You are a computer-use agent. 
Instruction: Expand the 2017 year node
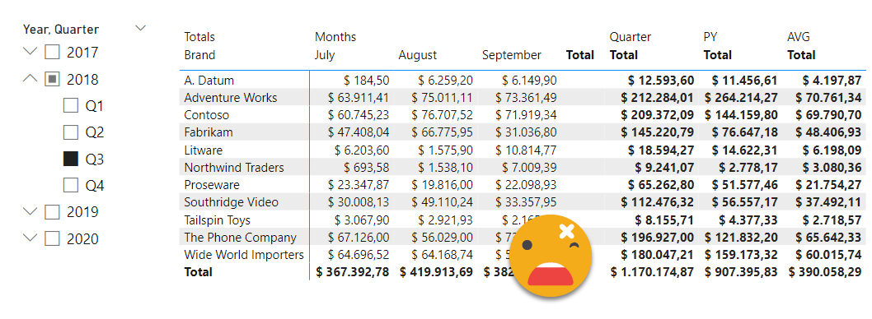[x=30, y=52]
